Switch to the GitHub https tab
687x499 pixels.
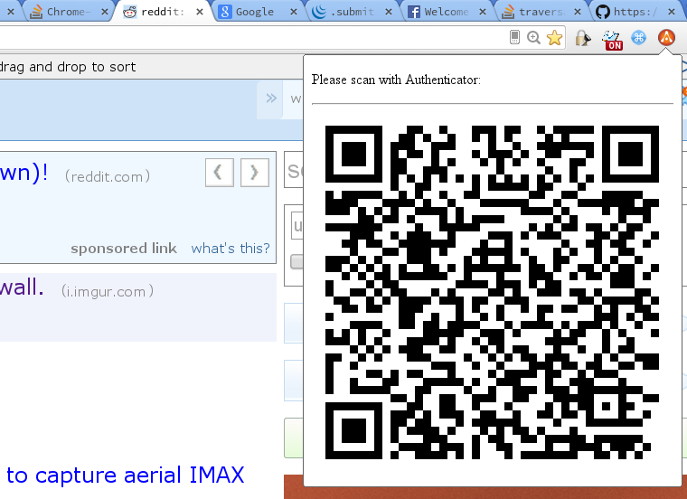(636, 12)
